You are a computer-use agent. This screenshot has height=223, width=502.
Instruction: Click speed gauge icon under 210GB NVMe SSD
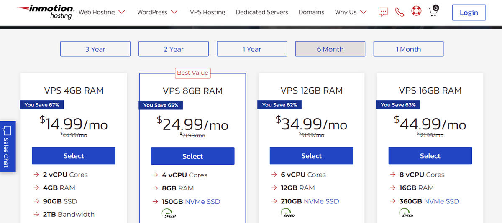click(289, 213)
